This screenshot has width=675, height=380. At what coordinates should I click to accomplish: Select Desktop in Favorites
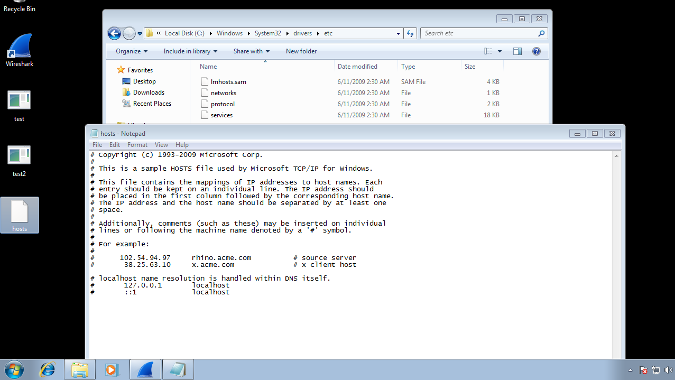pos(139,81)
